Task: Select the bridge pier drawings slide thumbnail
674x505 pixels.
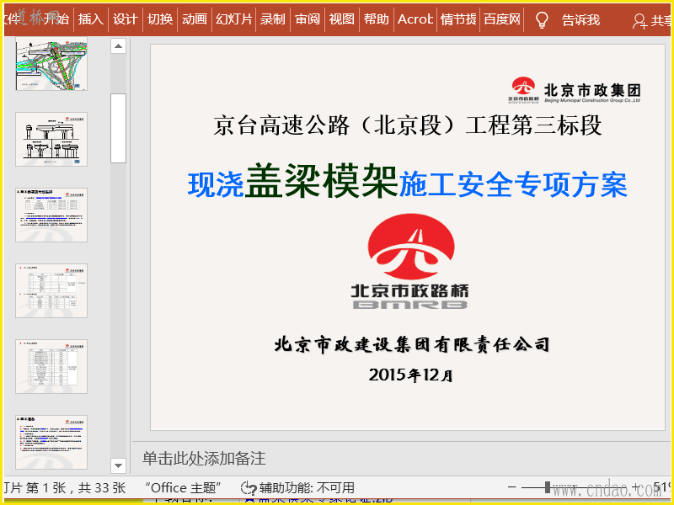Action: click(x=51, y=139)
